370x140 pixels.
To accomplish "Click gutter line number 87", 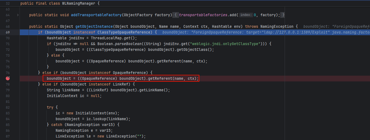I will [7, 136].
